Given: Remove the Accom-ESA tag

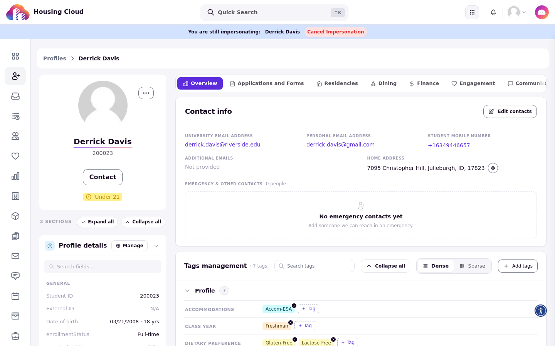Looking at the screenshot, I should click(294, 306).
